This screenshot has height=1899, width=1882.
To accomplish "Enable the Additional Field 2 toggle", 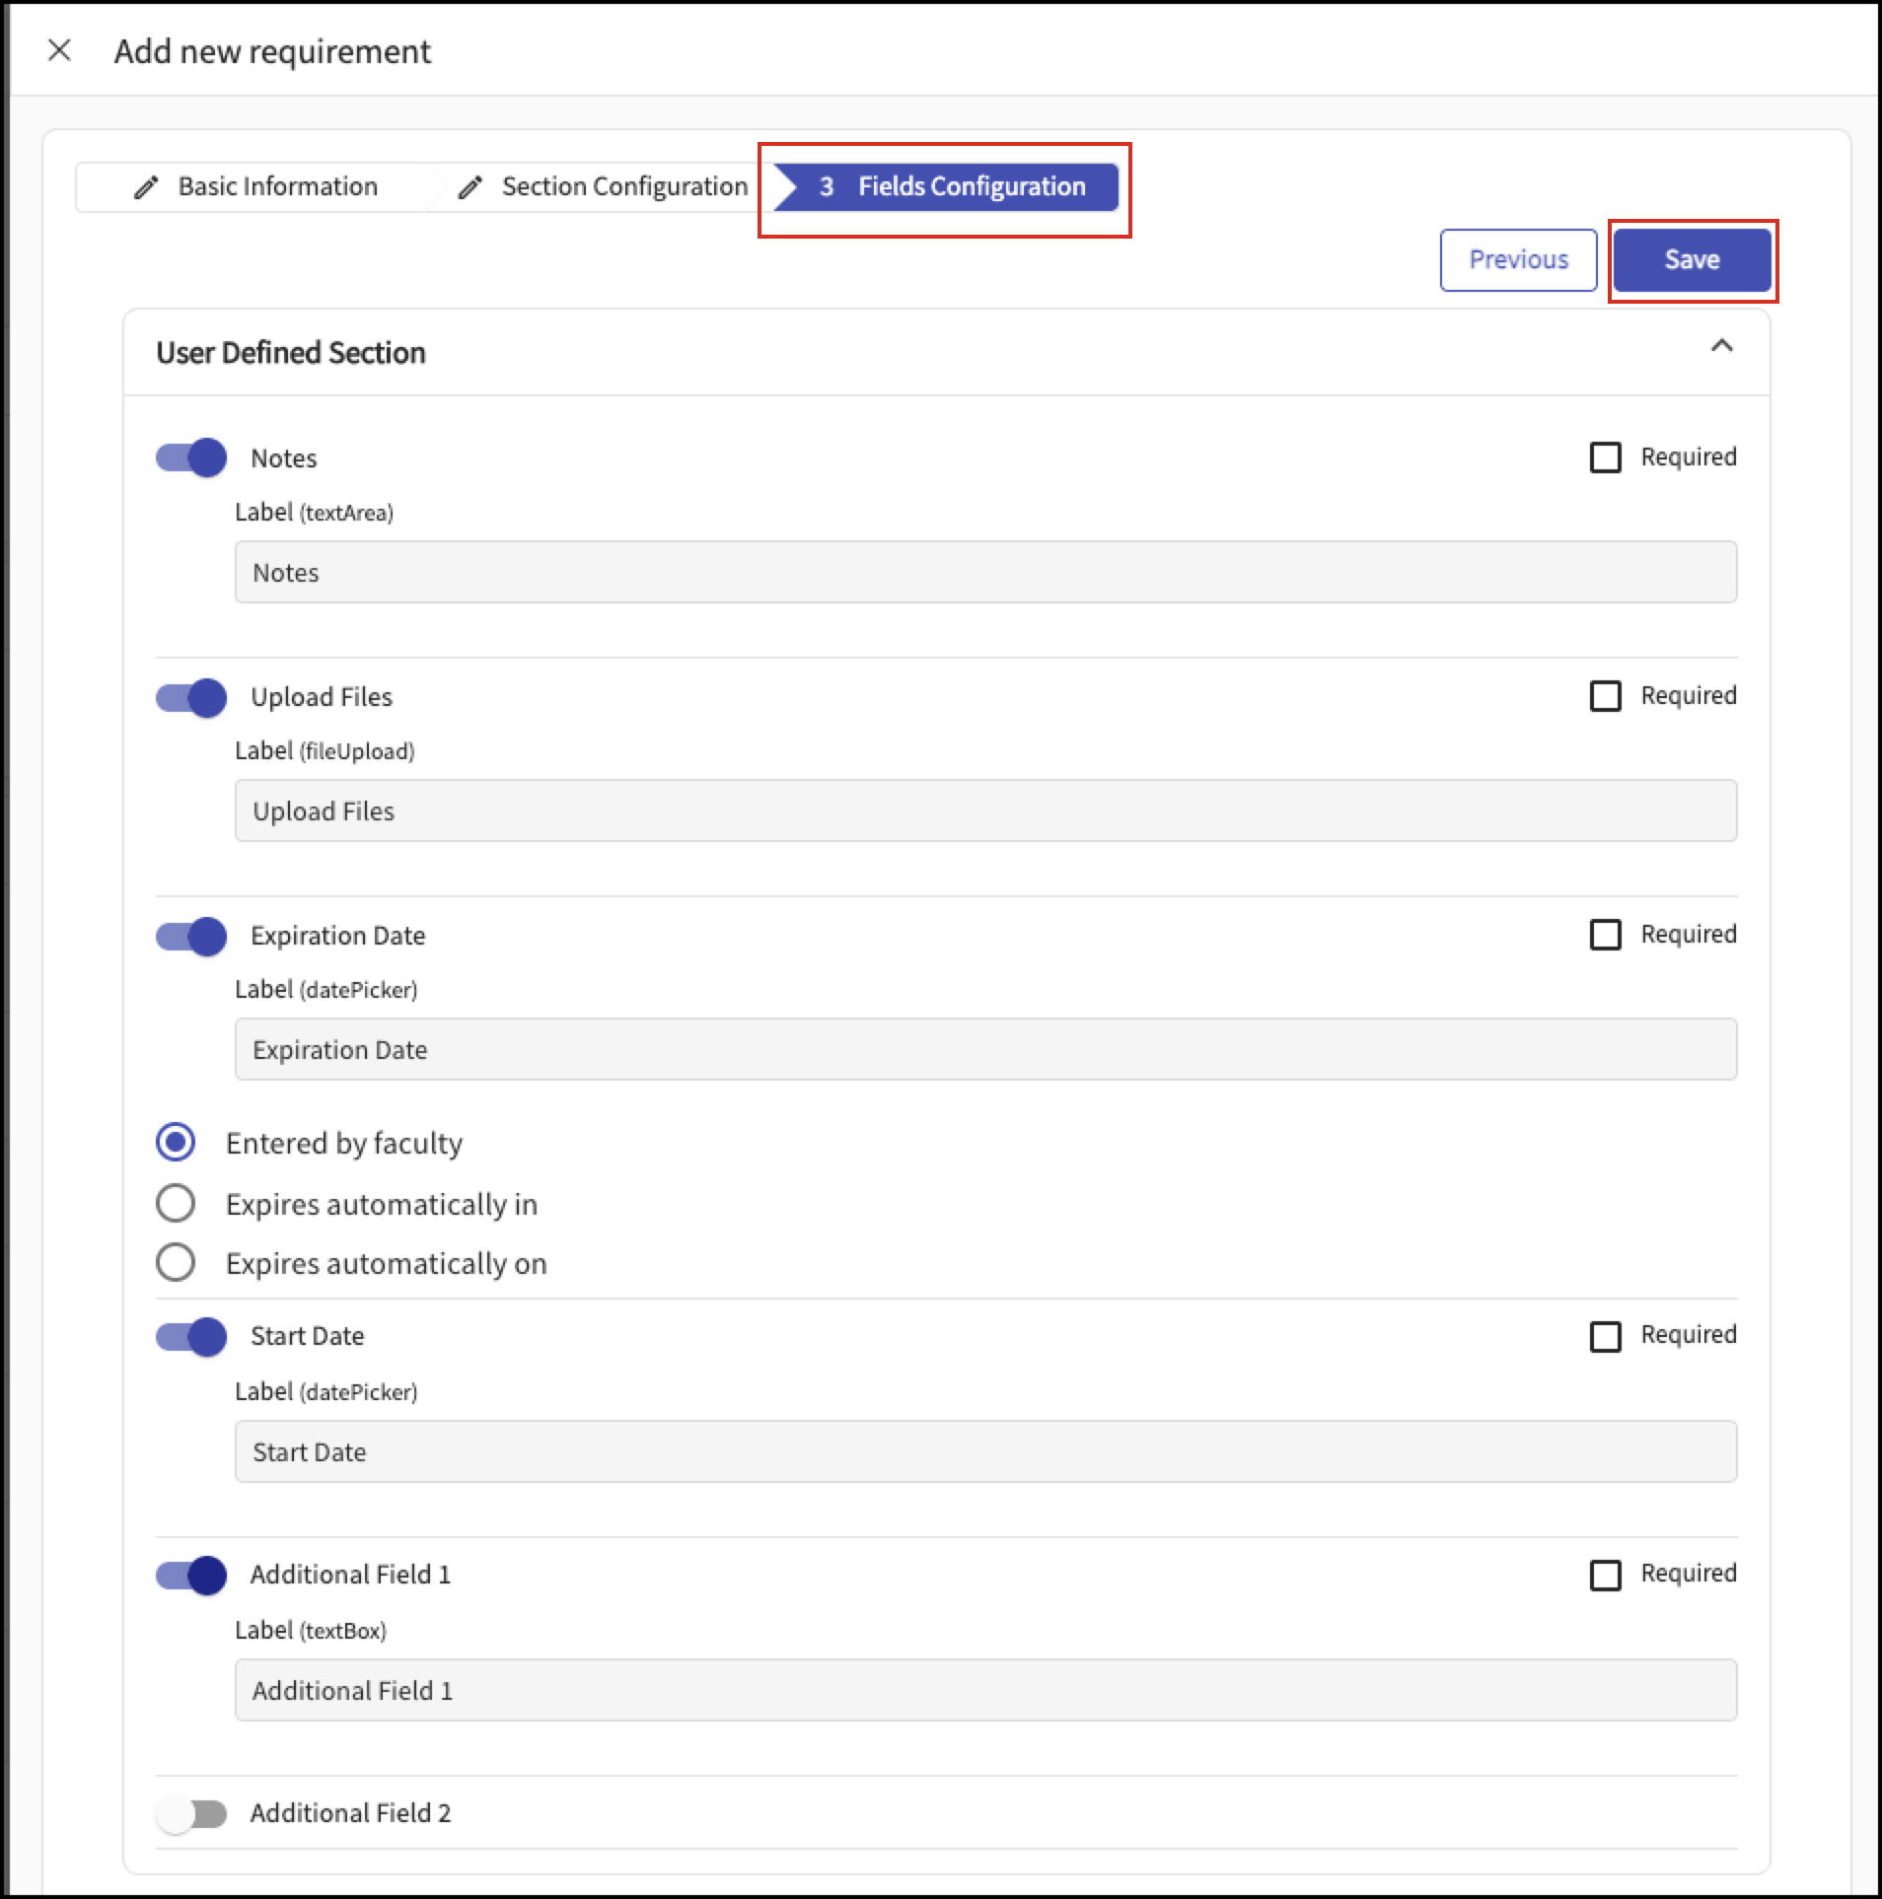I will [x=191, y=1813].
